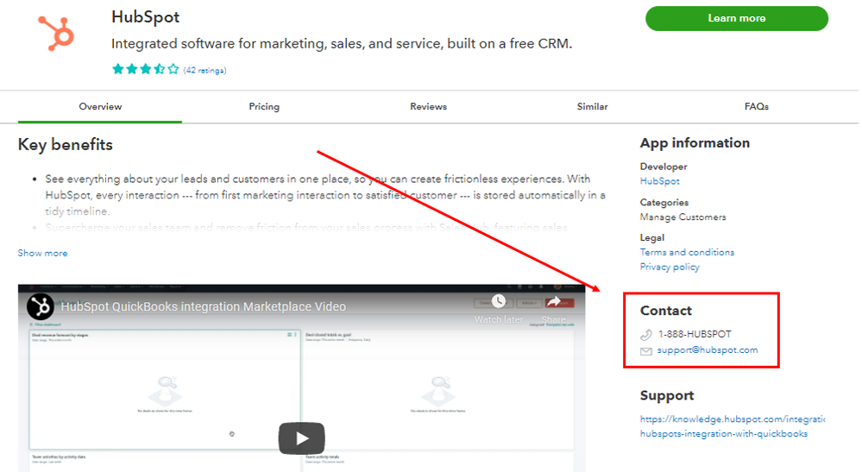The height and width of the screenshot is (472, 862).
Task: Open the FAQs tab
Action: click(x=757, y=107)
